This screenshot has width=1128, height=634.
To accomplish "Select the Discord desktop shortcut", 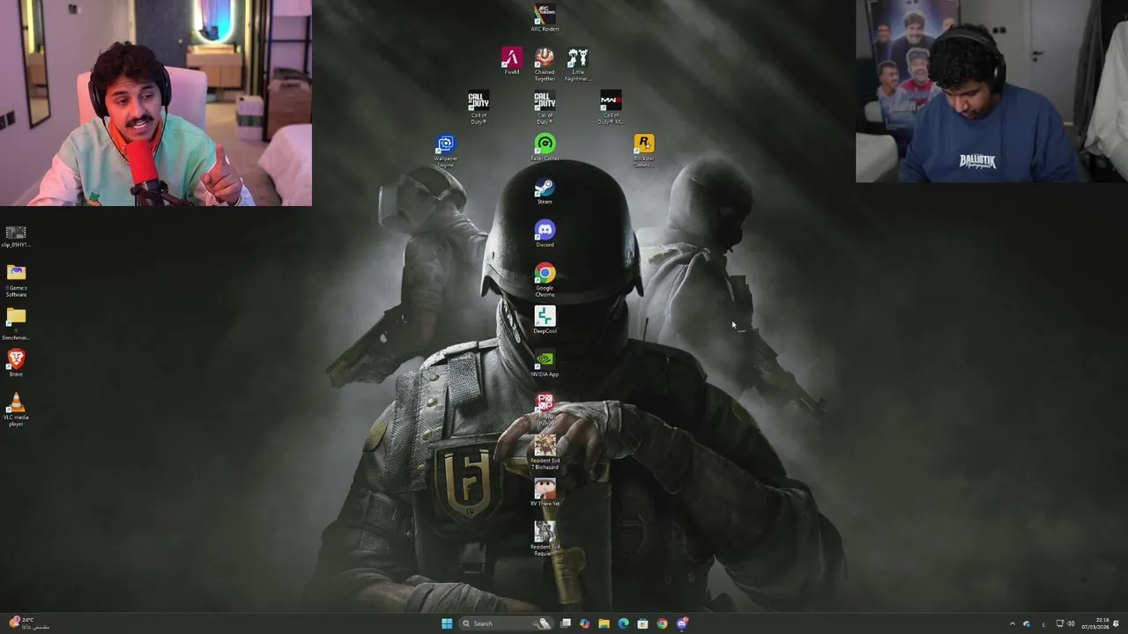I will pyautogui.click(x=545, y=234).
